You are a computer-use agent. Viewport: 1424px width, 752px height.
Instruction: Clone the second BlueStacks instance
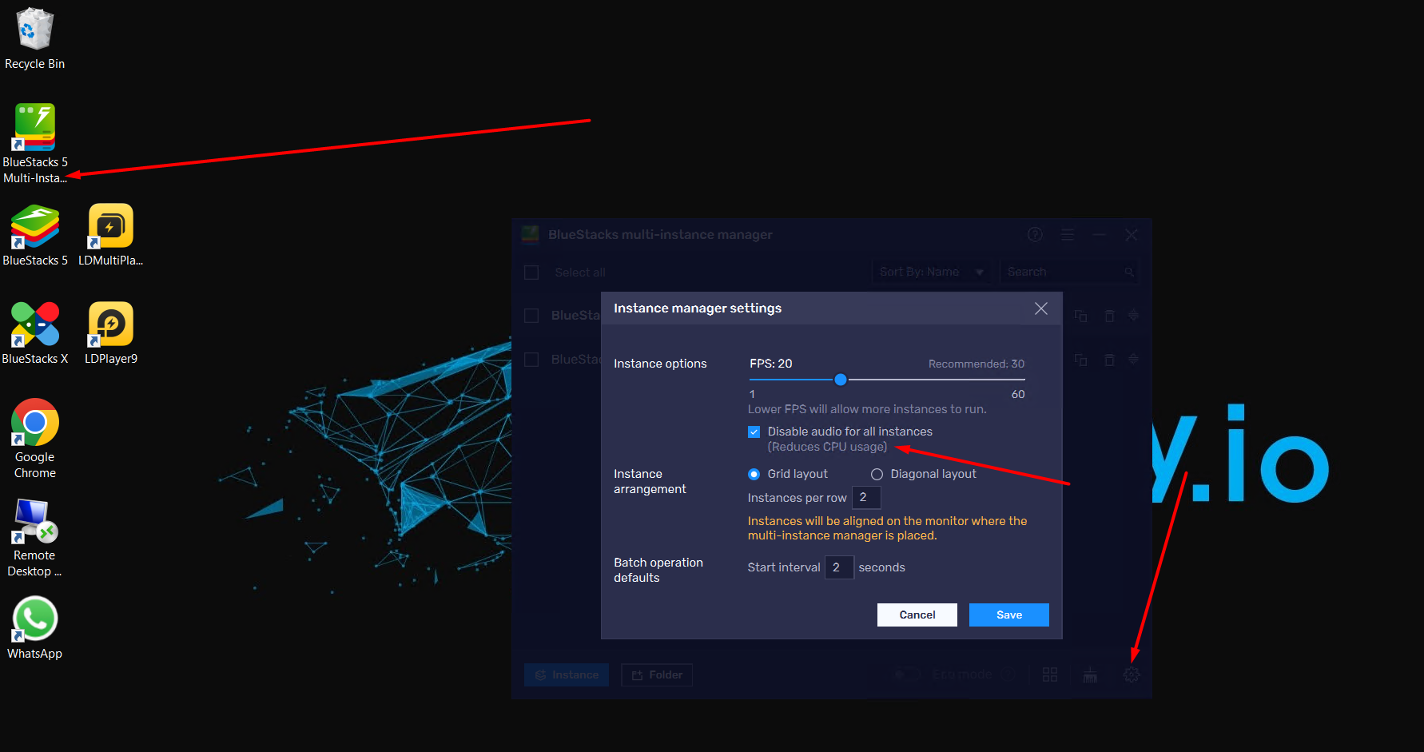1080,360
